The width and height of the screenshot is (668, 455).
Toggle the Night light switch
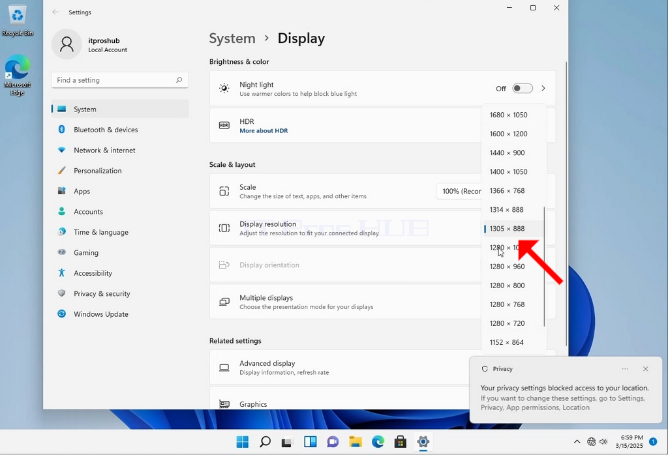523,88
